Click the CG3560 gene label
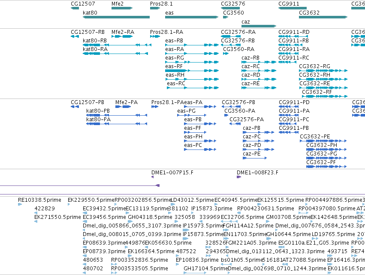This screenshot has width=365, height=275. pos(233,13)
